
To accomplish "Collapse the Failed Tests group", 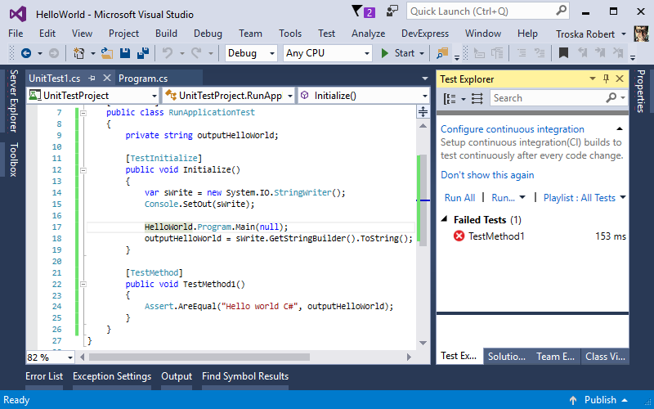I will pos(445,219).
